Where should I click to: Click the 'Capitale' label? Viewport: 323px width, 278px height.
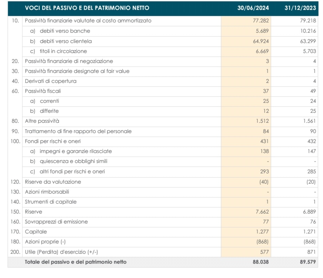[36, 232]
